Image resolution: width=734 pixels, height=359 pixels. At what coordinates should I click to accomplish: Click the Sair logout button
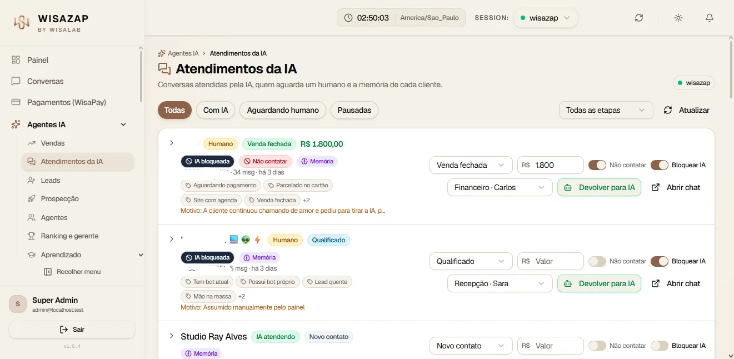coord(72,330)
